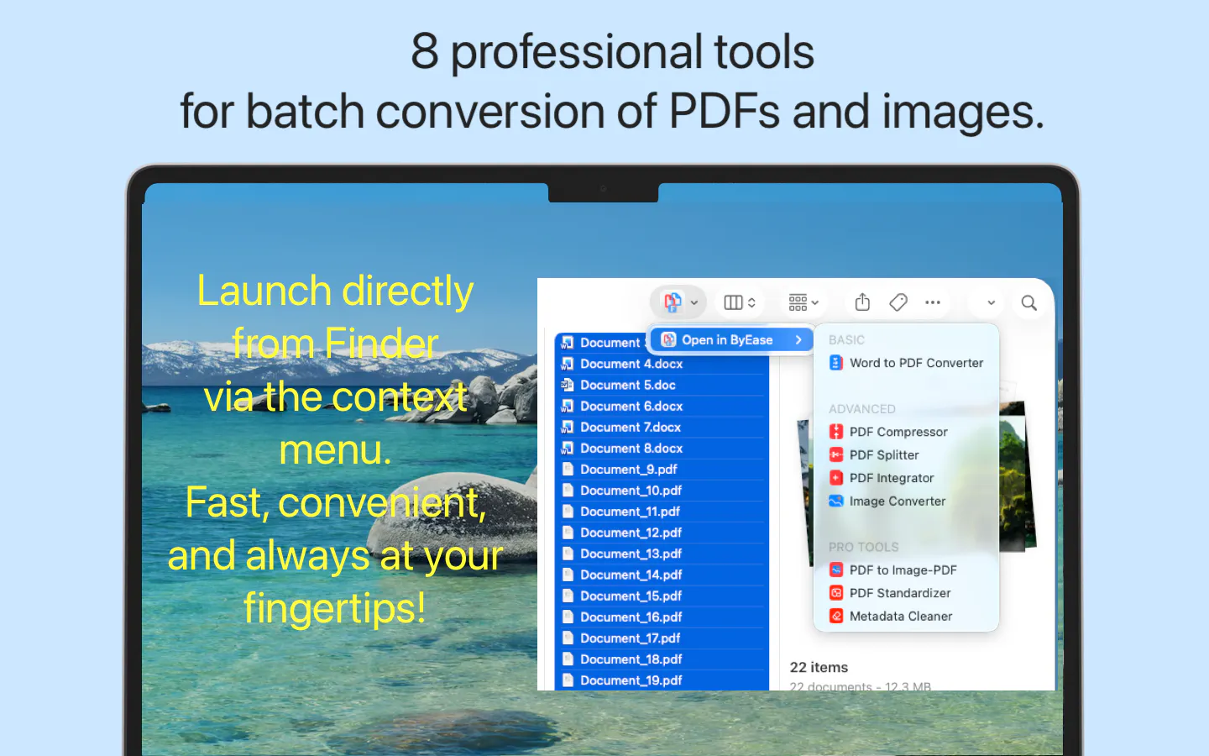Click the Tag icon in Finder toolbar
This screenshot has height=756, width=1209.
click(898, 302)
